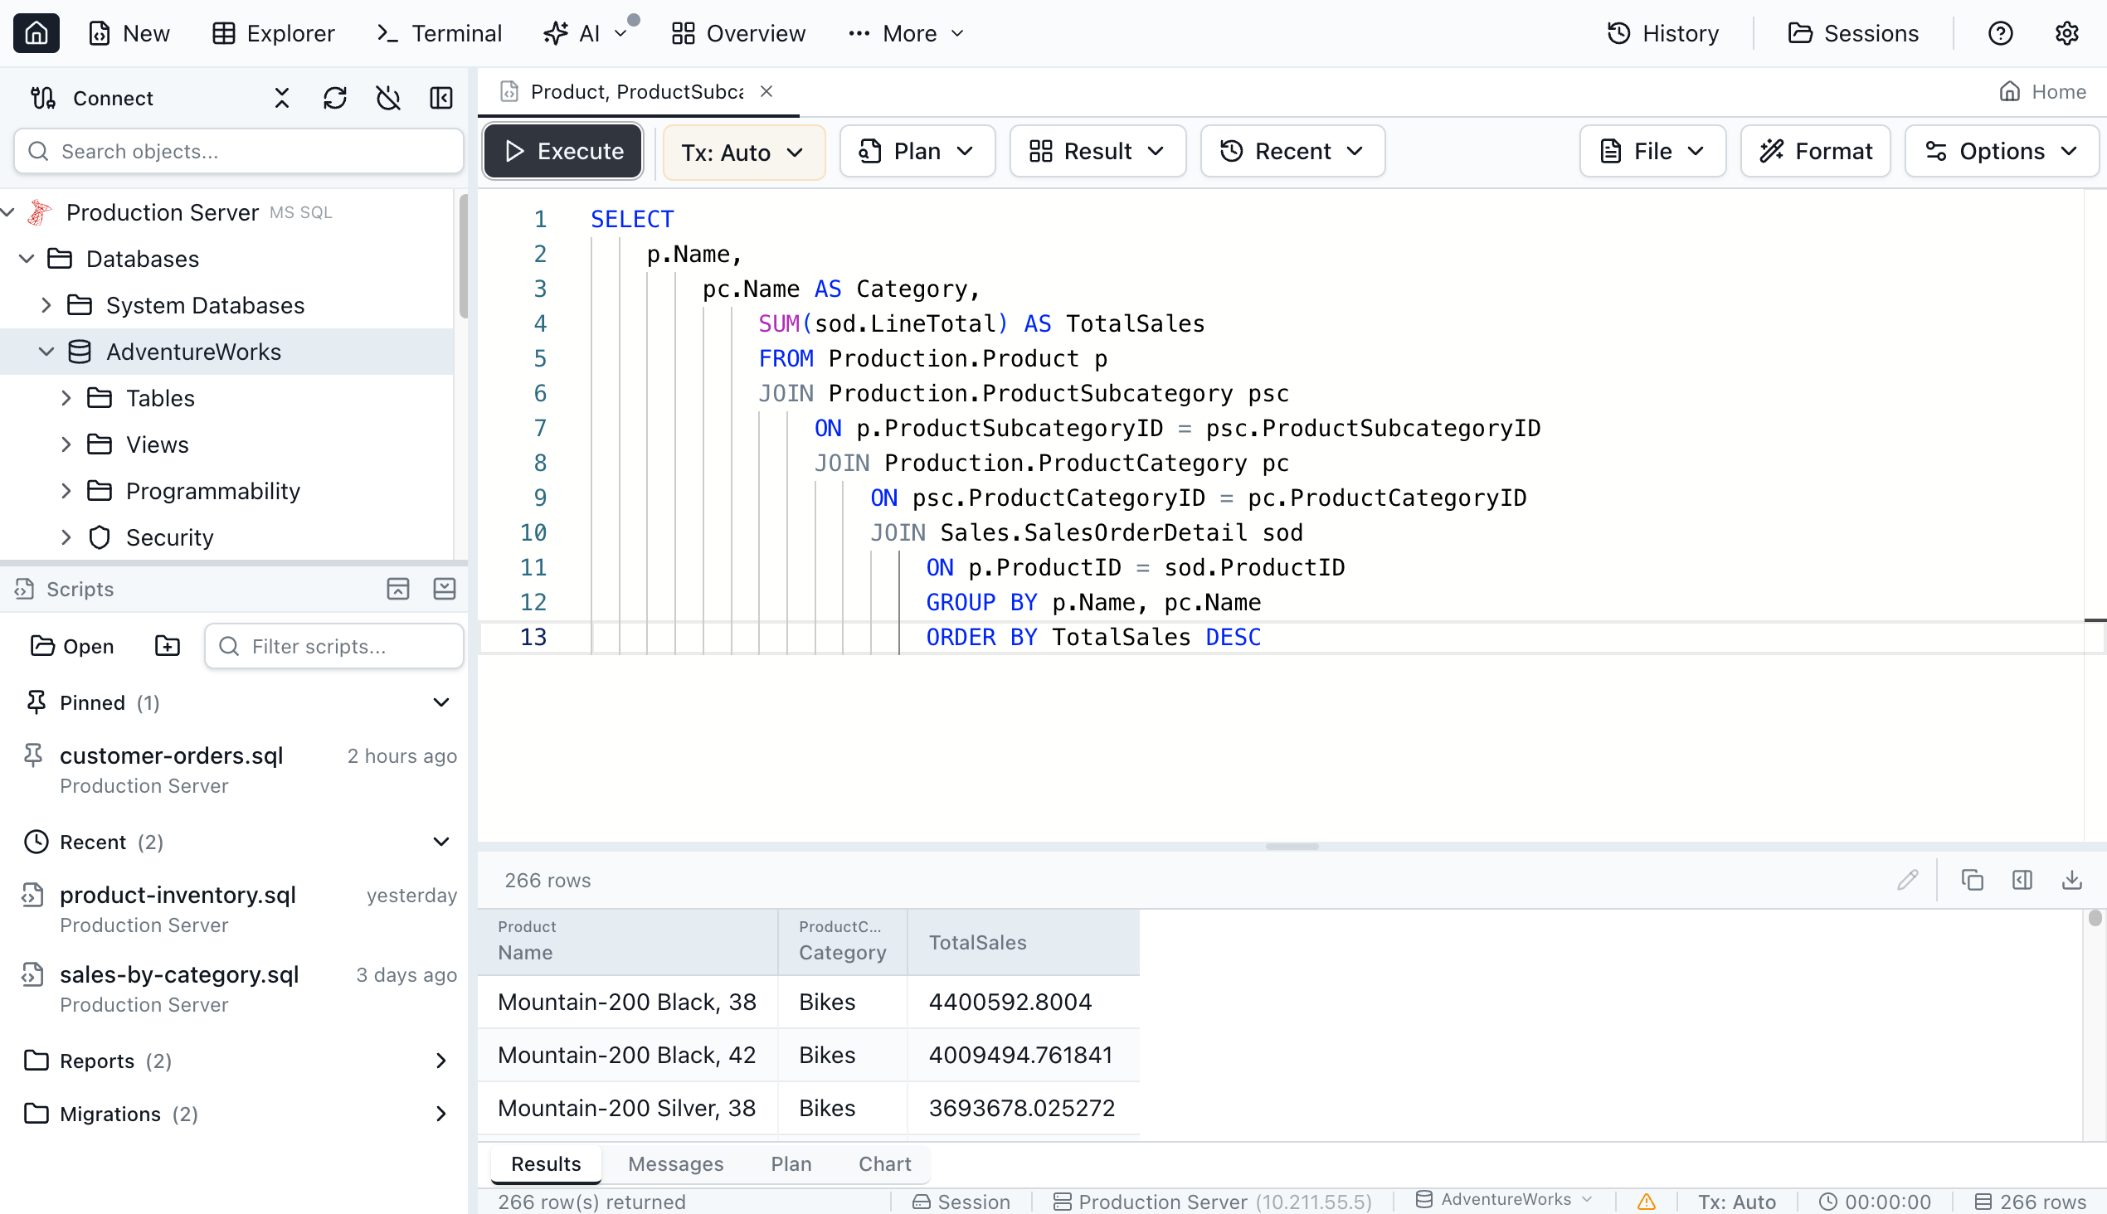
Task: Collapse the Recent scripts section
Action: pyautogui.click(x=441, y=843)
